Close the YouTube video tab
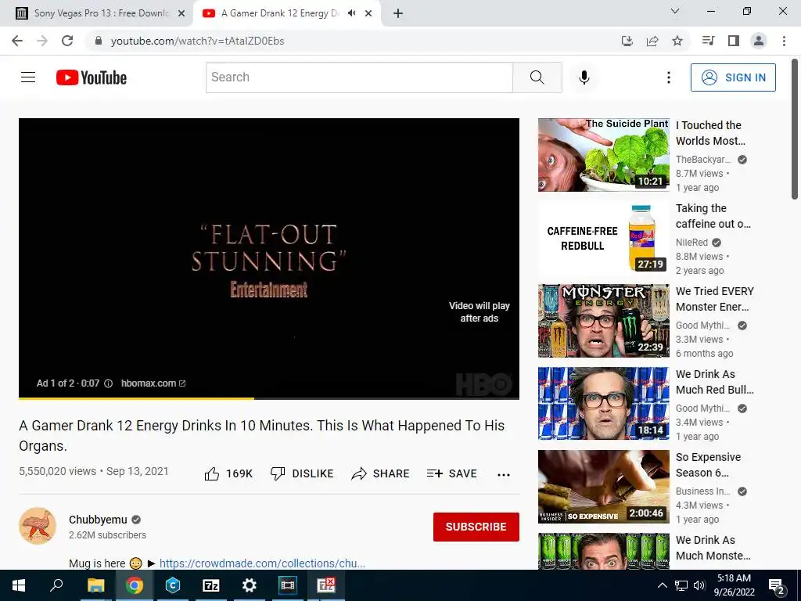 click(368, 13)
